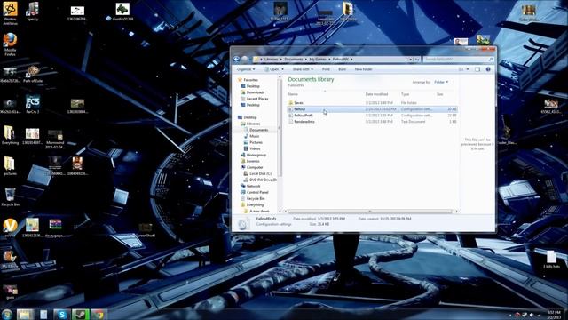Image resolution: width=568 pixels, height=320 pixels.
Task: Select the Everything folder on desktop
Action: pyautogui.click(x=10, y=135)
